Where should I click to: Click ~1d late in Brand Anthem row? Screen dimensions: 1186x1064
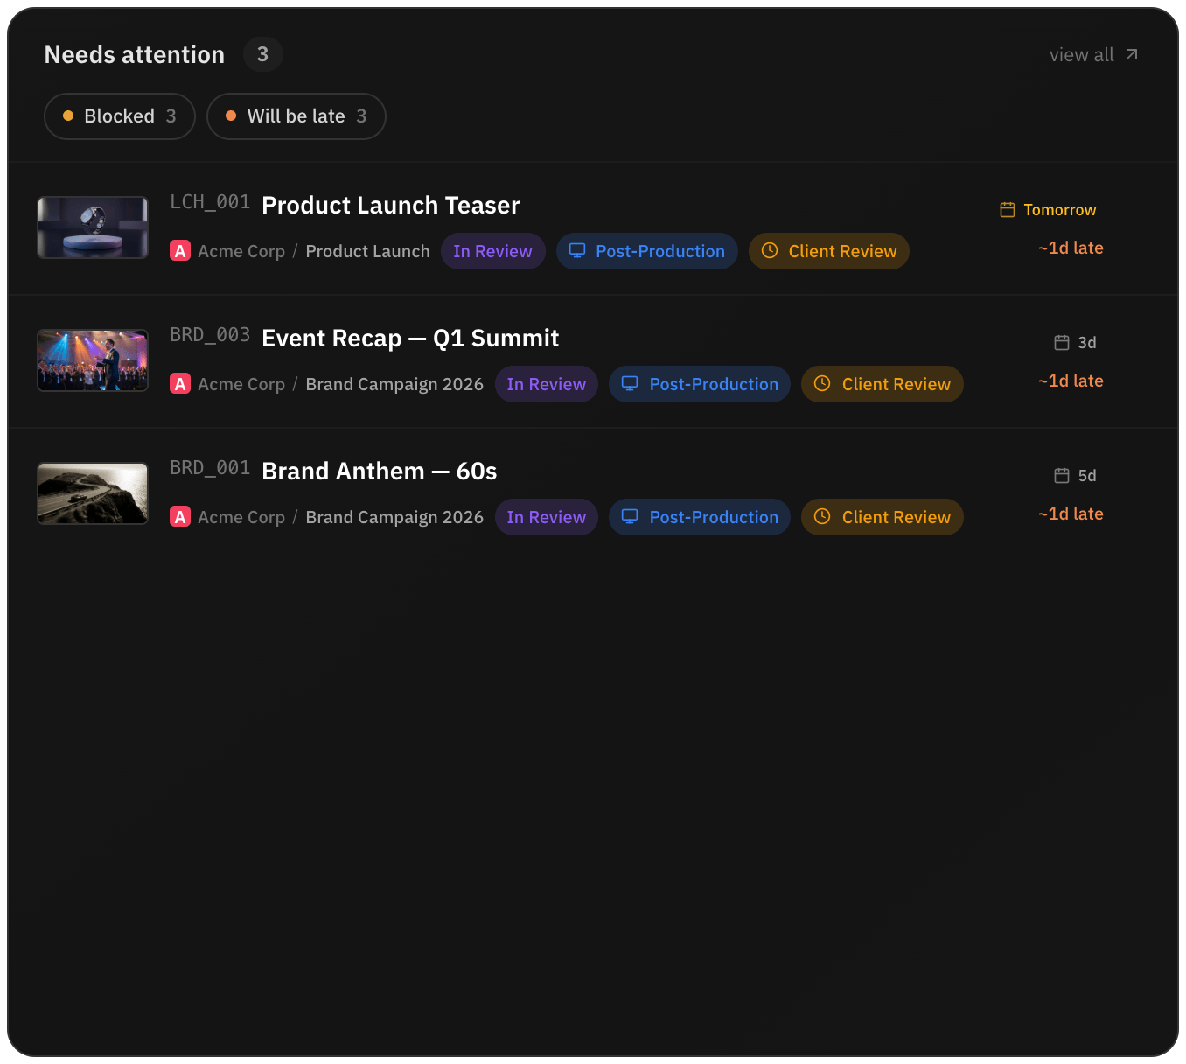[1071, 514]
